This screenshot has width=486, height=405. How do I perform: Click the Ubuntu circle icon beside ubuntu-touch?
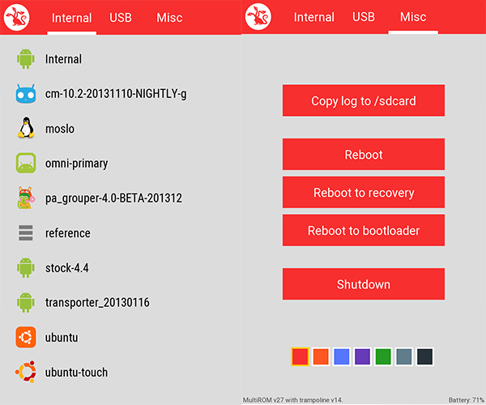pos(26,372)
